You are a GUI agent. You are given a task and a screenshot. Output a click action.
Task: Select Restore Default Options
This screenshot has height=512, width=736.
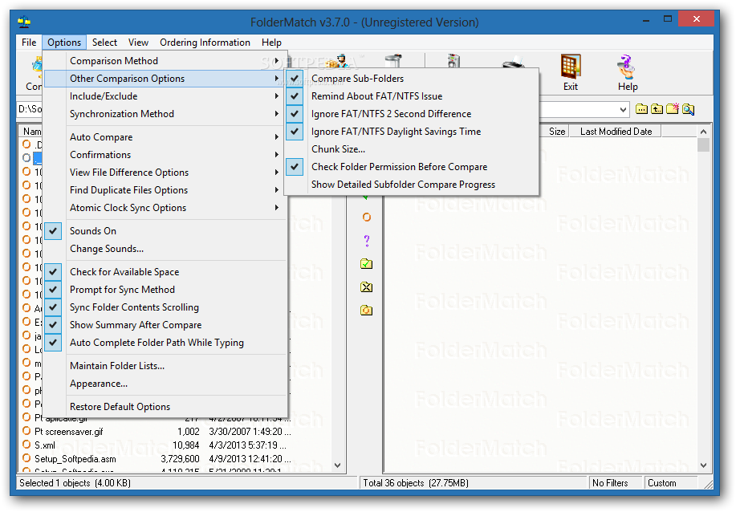pos(165,407)
